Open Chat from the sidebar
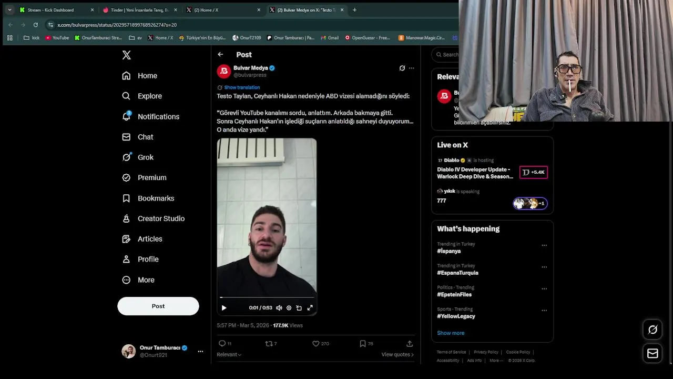The image size is (673, 379). (138, 137)
